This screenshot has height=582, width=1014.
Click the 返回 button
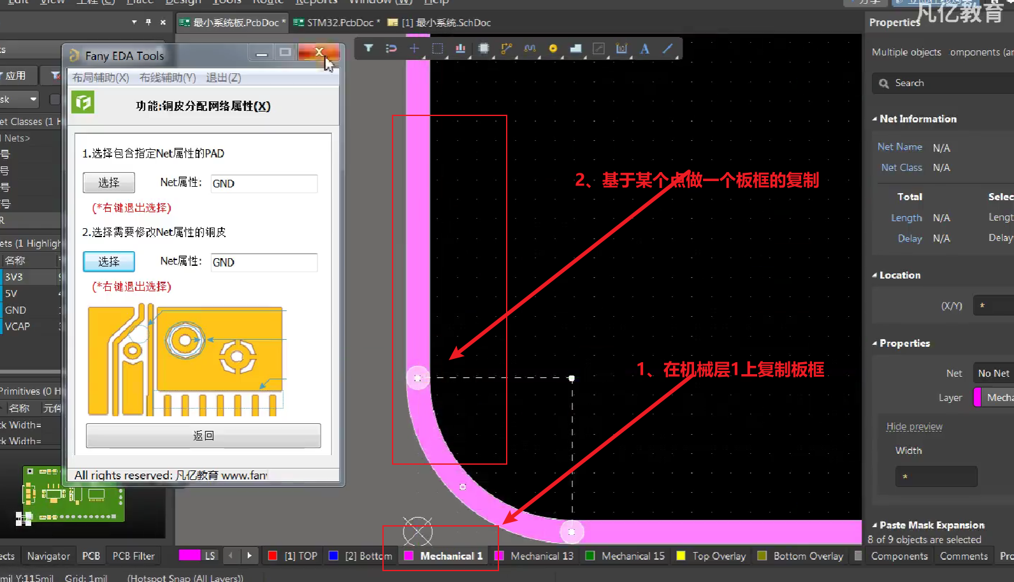(203, 436)
